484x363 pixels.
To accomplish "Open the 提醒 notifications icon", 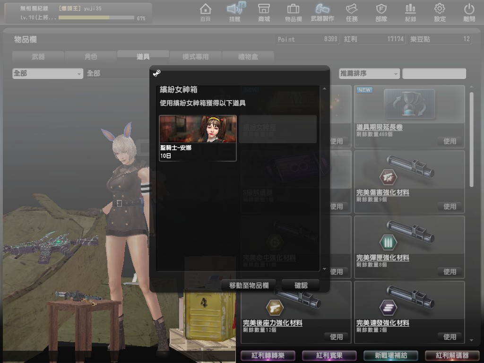I will [235, 12].
